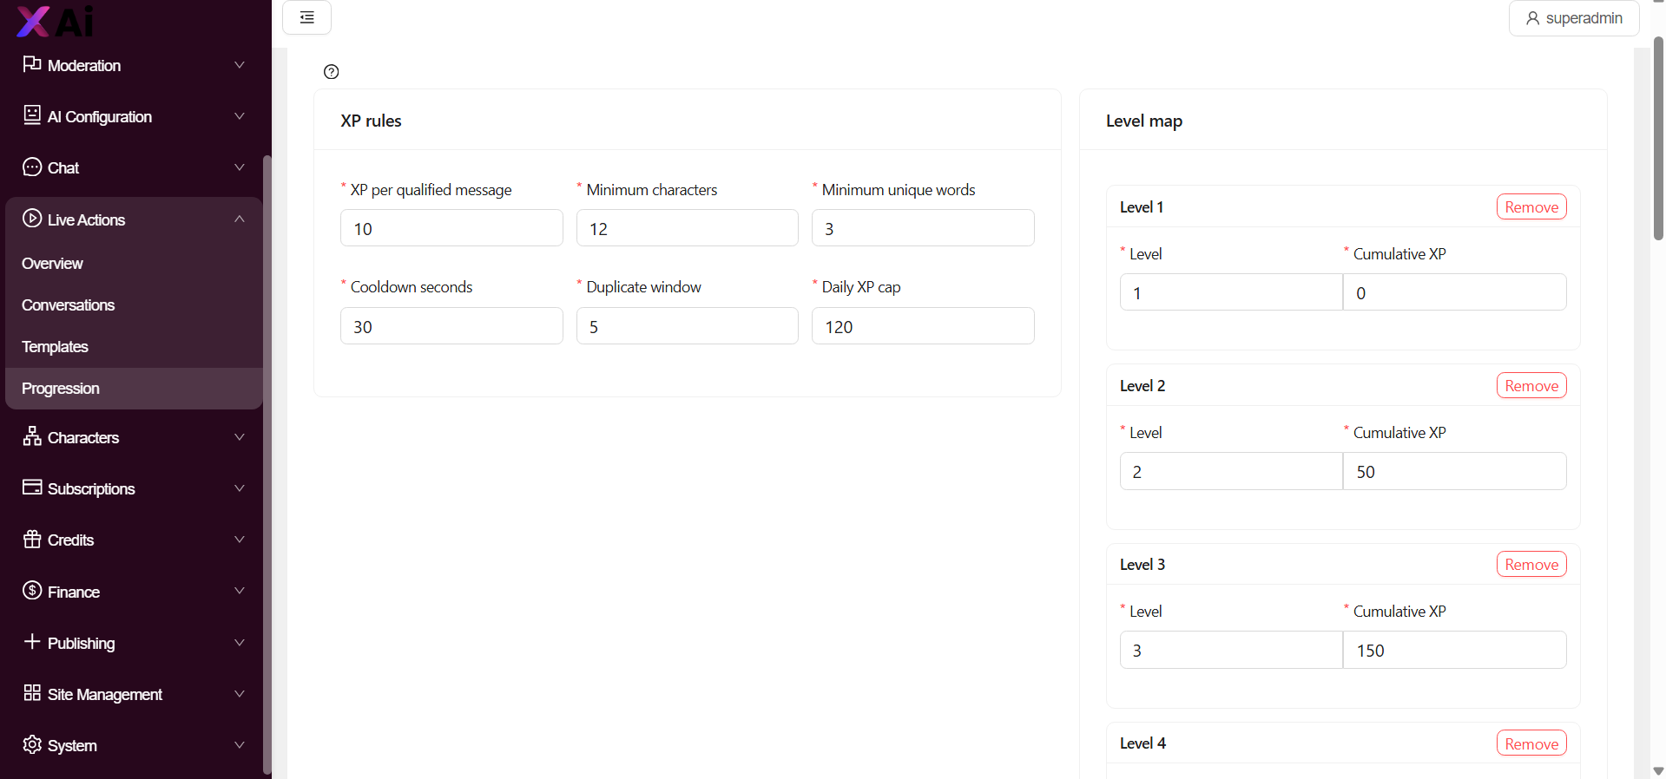1666x779 pixels.
Task: Focus Level 1 Cumulative XP field
Action: 1455,292
